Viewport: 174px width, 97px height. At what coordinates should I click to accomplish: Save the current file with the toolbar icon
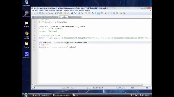[x=40, y=13]
